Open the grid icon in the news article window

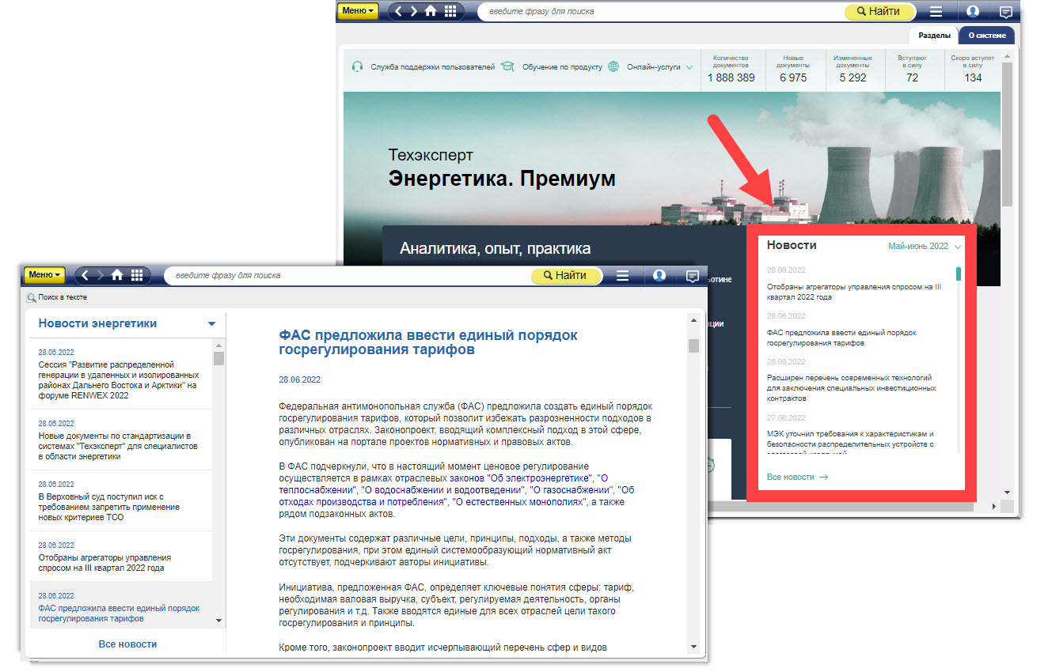click(x=137, y=275)
